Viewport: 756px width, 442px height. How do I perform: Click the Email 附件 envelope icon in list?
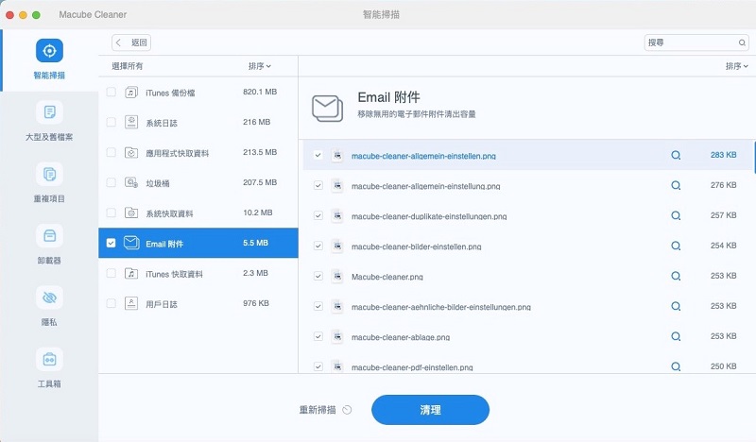[x=131, y=243]
